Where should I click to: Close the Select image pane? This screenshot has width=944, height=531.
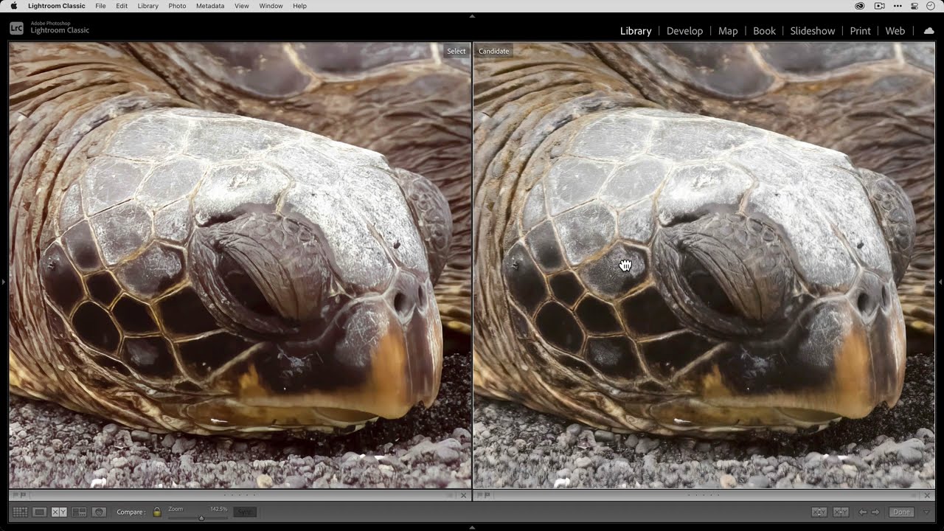click(x=463, y=496)
